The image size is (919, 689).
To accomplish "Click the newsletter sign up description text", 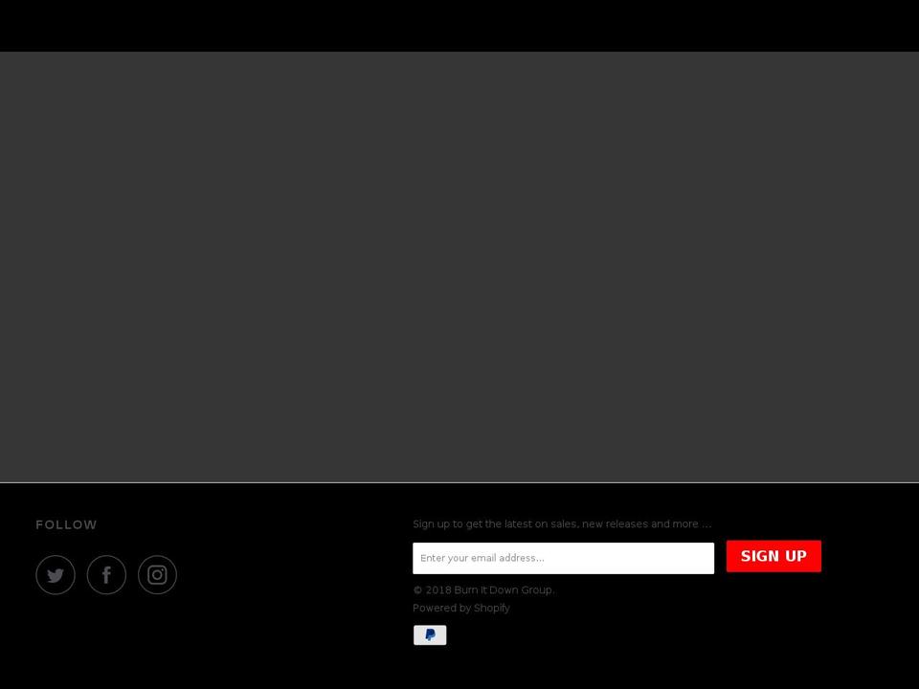I will tap(562, 523).
